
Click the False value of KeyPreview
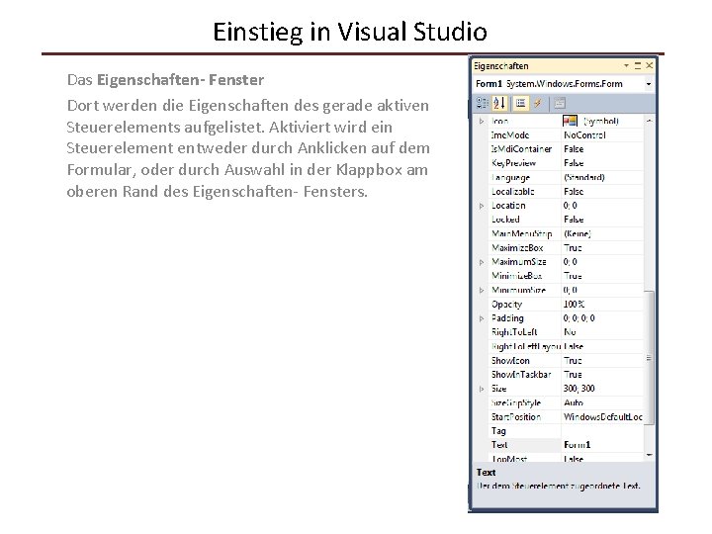[574, 163]
